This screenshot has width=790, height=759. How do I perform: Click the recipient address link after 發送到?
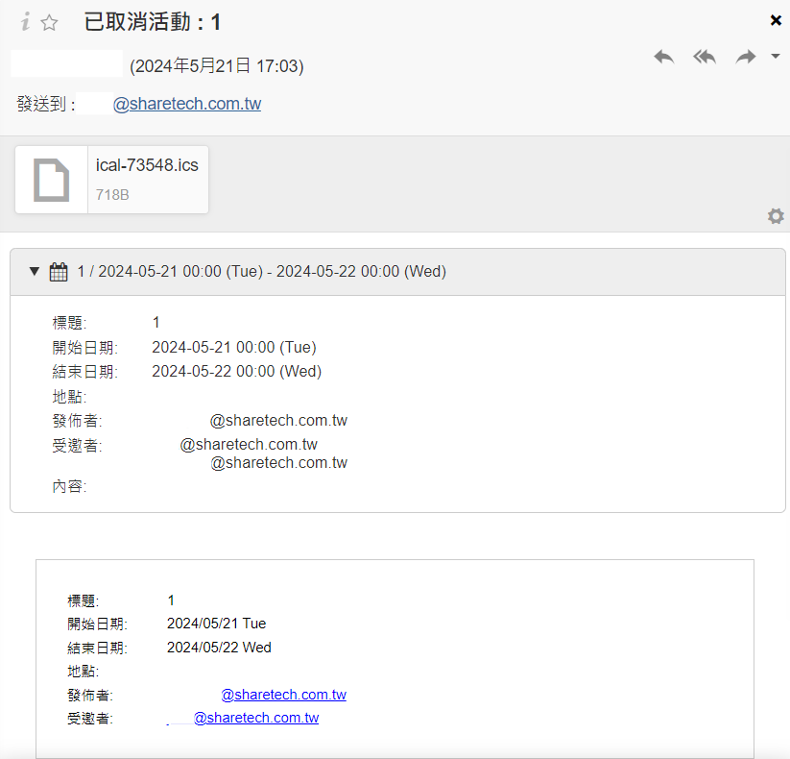click(186, 104)
